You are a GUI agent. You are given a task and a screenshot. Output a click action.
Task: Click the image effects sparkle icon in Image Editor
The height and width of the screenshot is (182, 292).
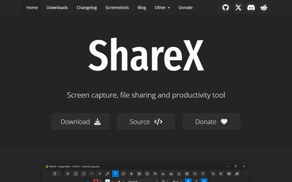click(237, 174)
